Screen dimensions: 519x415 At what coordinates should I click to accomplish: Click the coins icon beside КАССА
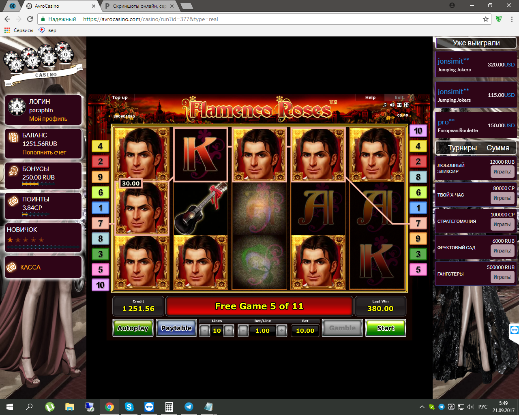click(12, 267)
